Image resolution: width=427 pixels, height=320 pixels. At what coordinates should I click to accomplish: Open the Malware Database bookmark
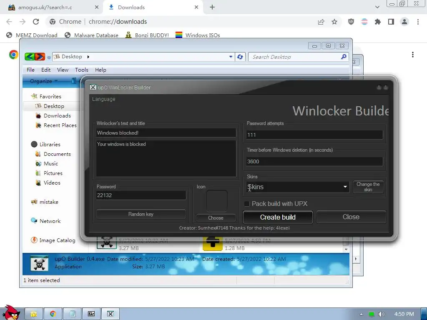tap(91, 35)
